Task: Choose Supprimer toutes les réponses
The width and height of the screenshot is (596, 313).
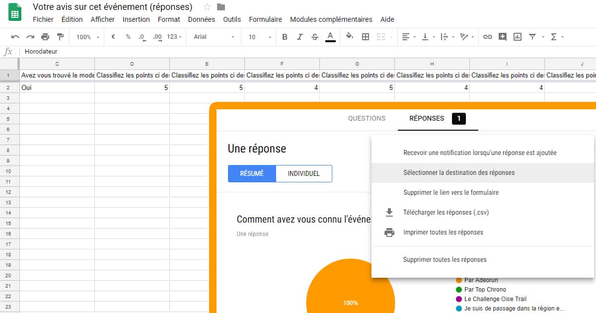Action: pos(483,259)
